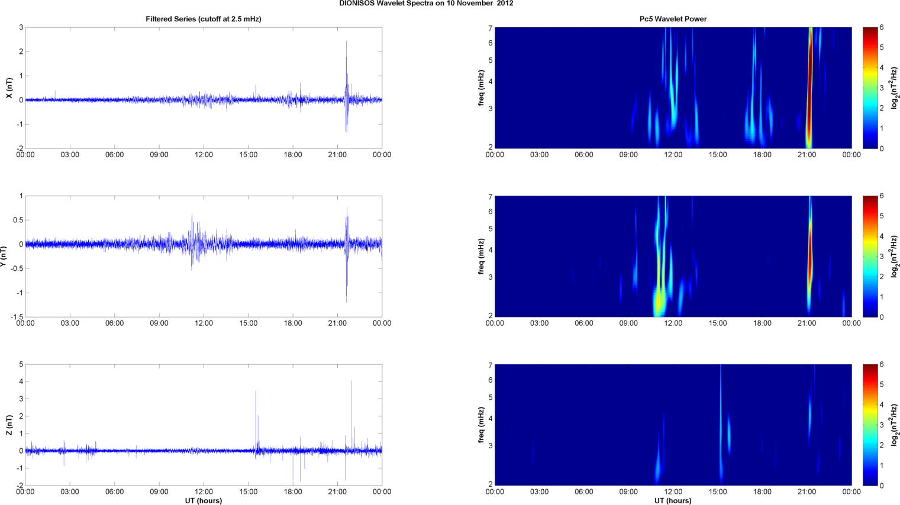
Task: Click the "21:00" tick below the top spectrogram
Action: 807,155
